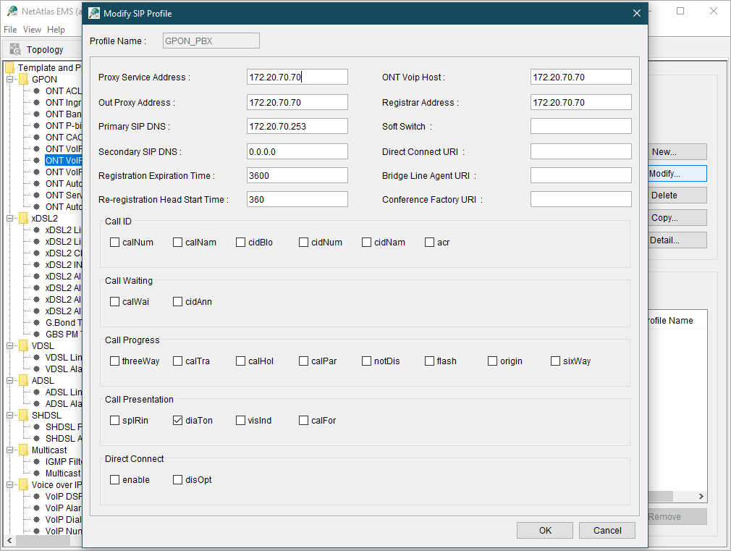Uncheck the diaTon checkbox
This screenshot has width=731, height=551.
click(x=178, y=421)
